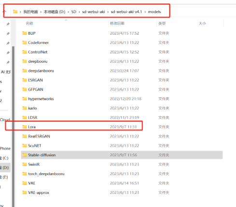Click the date 2023/2/24 17:07

[125, 70]
